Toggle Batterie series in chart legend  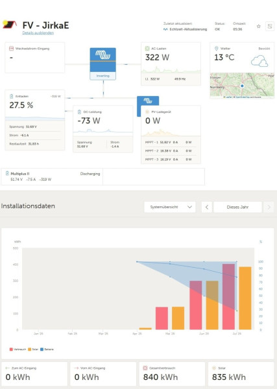click(47, 349)
